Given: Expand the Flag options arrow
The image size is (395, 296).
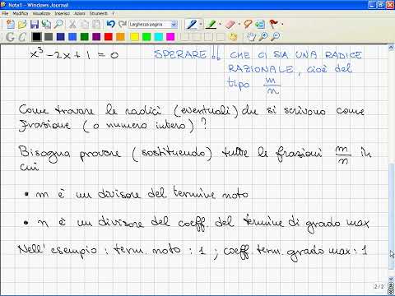Looking at the screenshot, I should 282,25.
